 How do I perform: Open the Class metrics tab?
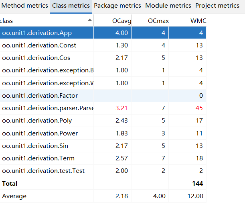point(71,6)
